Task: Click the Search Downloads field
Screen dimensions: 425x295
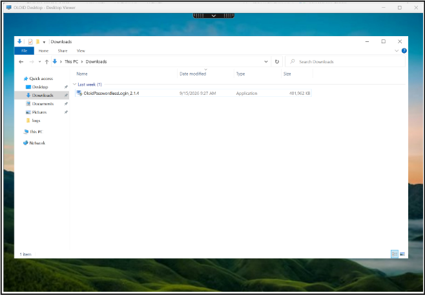Action: click(x=345, y=62)
